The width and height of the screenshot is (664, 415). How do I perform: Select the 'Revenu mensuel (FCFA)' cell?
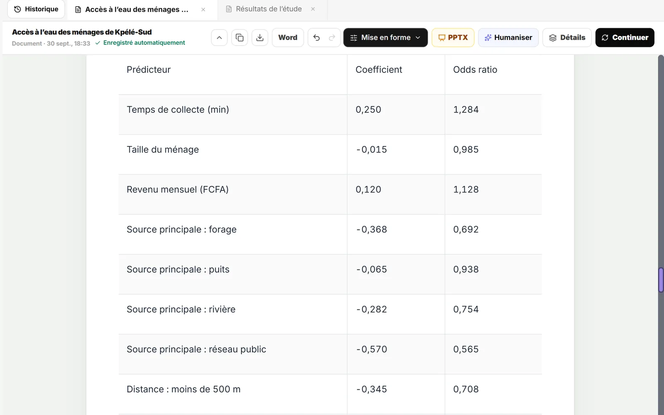(x=233, y=194)
